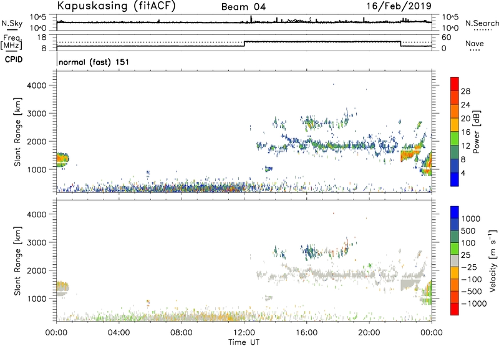
Task: Click the "Power [dB]" color bar title
Action: click(x=476, y=132)
